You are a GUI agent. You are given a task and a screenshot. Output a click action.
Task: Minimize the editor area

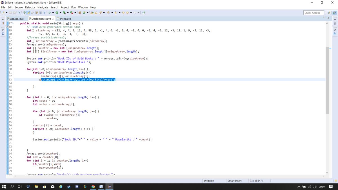pos(324,18)
